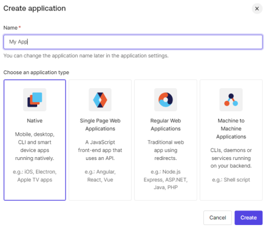Click the 'e.g.: Shell script' example text
The height and width of the screenshot is (229, 267).
tap(231, 180)
